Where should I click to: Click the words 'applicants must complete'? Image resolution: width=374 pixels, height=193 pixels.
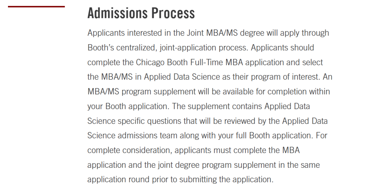click(x=220, y=150)
